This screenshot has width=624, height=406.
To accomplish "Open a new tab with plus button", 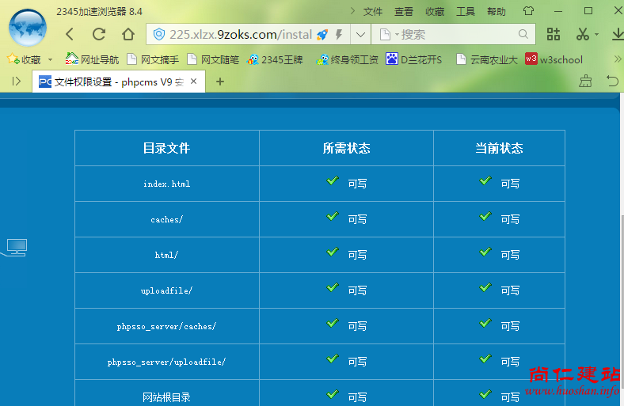I will (x=220, y=81).
